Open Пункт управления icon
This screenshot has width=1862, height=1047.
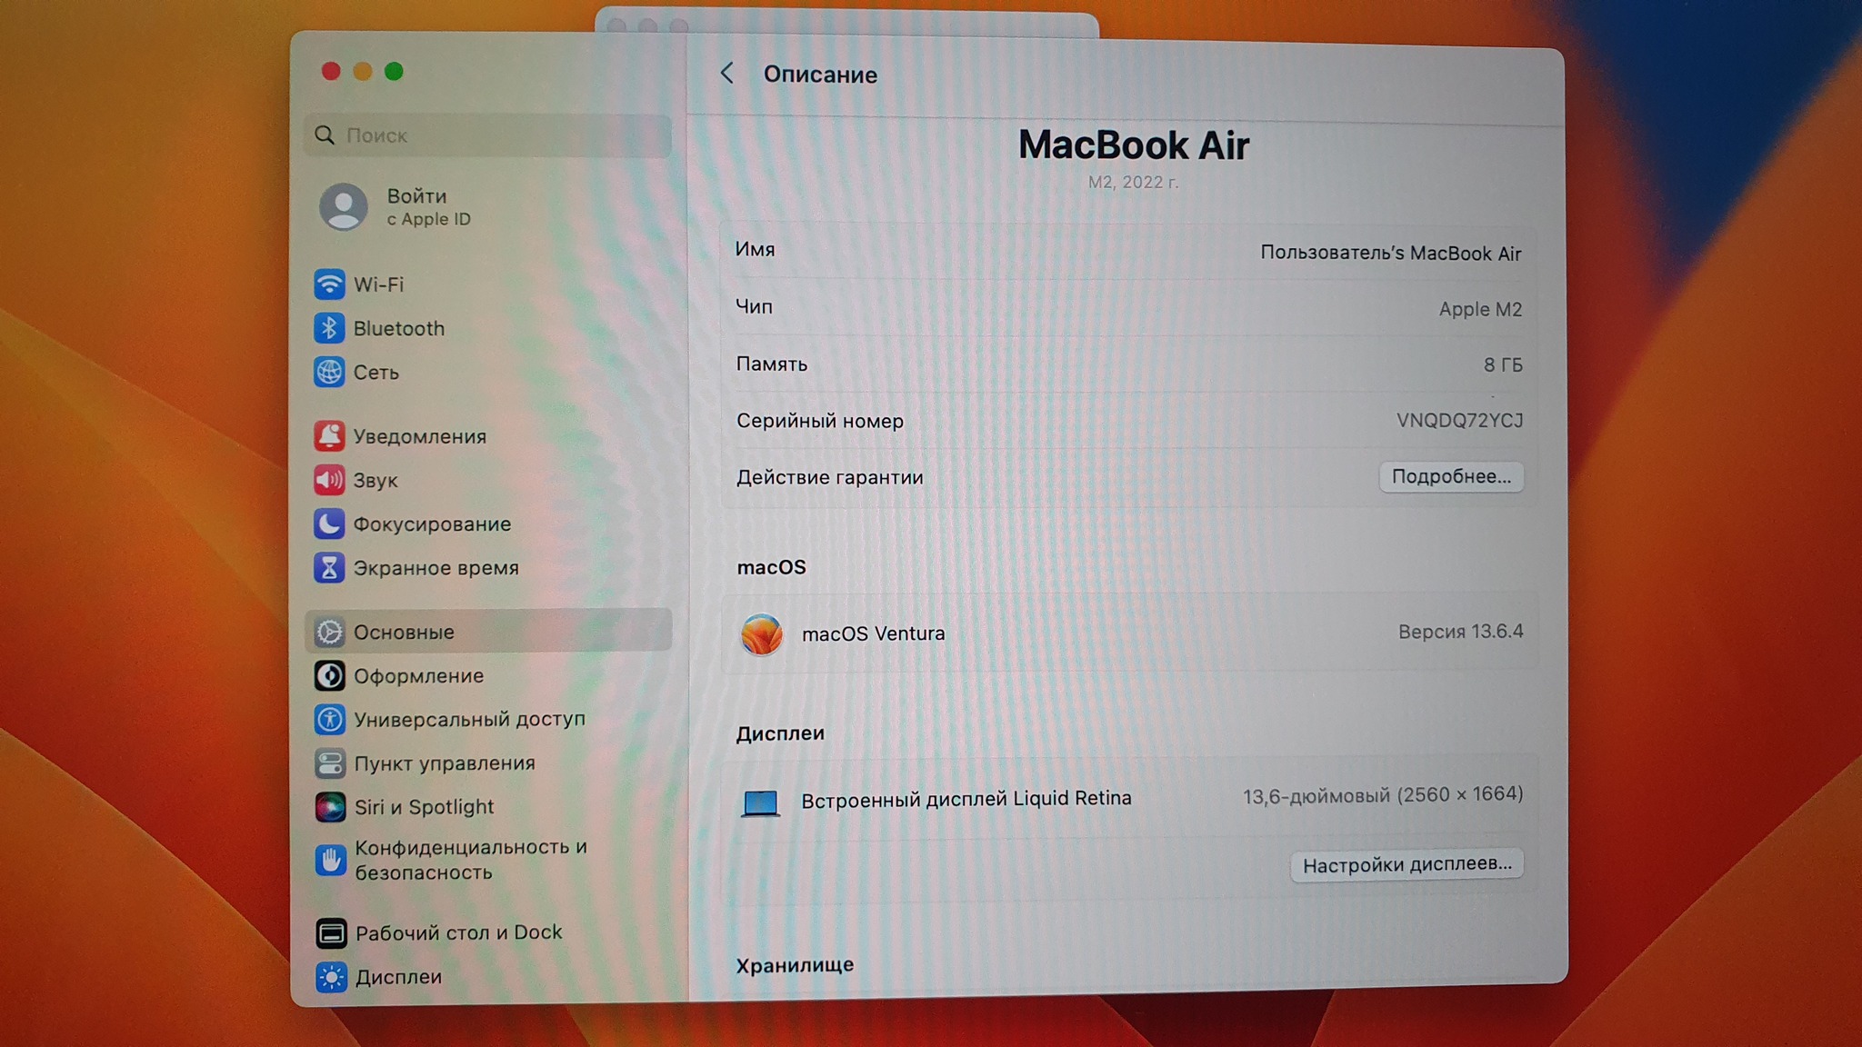tap(330, 763)
